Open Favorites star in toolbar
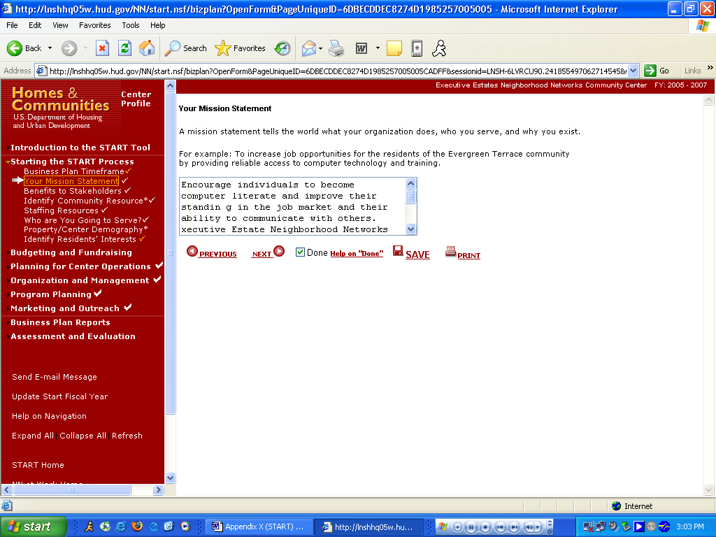The image size is (716, 537). point(241,48)
